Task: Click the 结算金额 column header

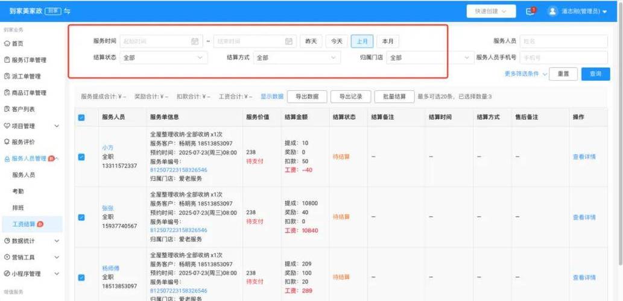Action: (296, 117)
